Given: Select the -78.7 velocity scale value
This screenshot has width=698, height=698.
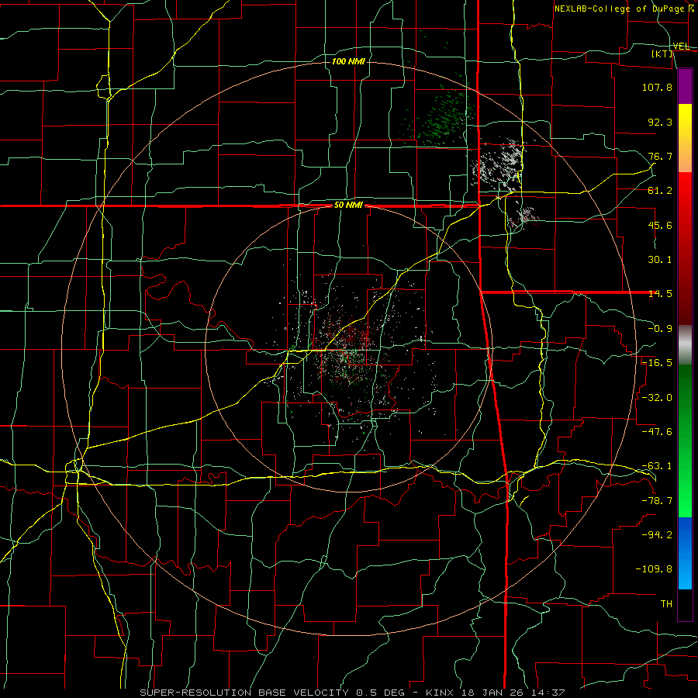Looking at the screenshot, I should click(x=657, y=501).
